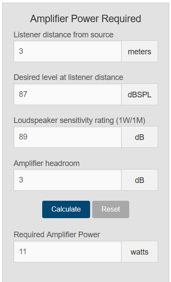Click the meters unit label
The width and height of the screenshot is (171, 282).
pos(140,51)
